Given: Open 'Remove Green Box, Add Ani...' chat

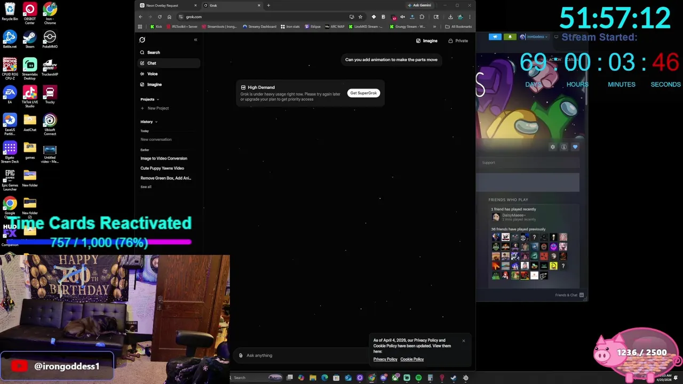Looking at the screenshot, I should click(166, 178).
